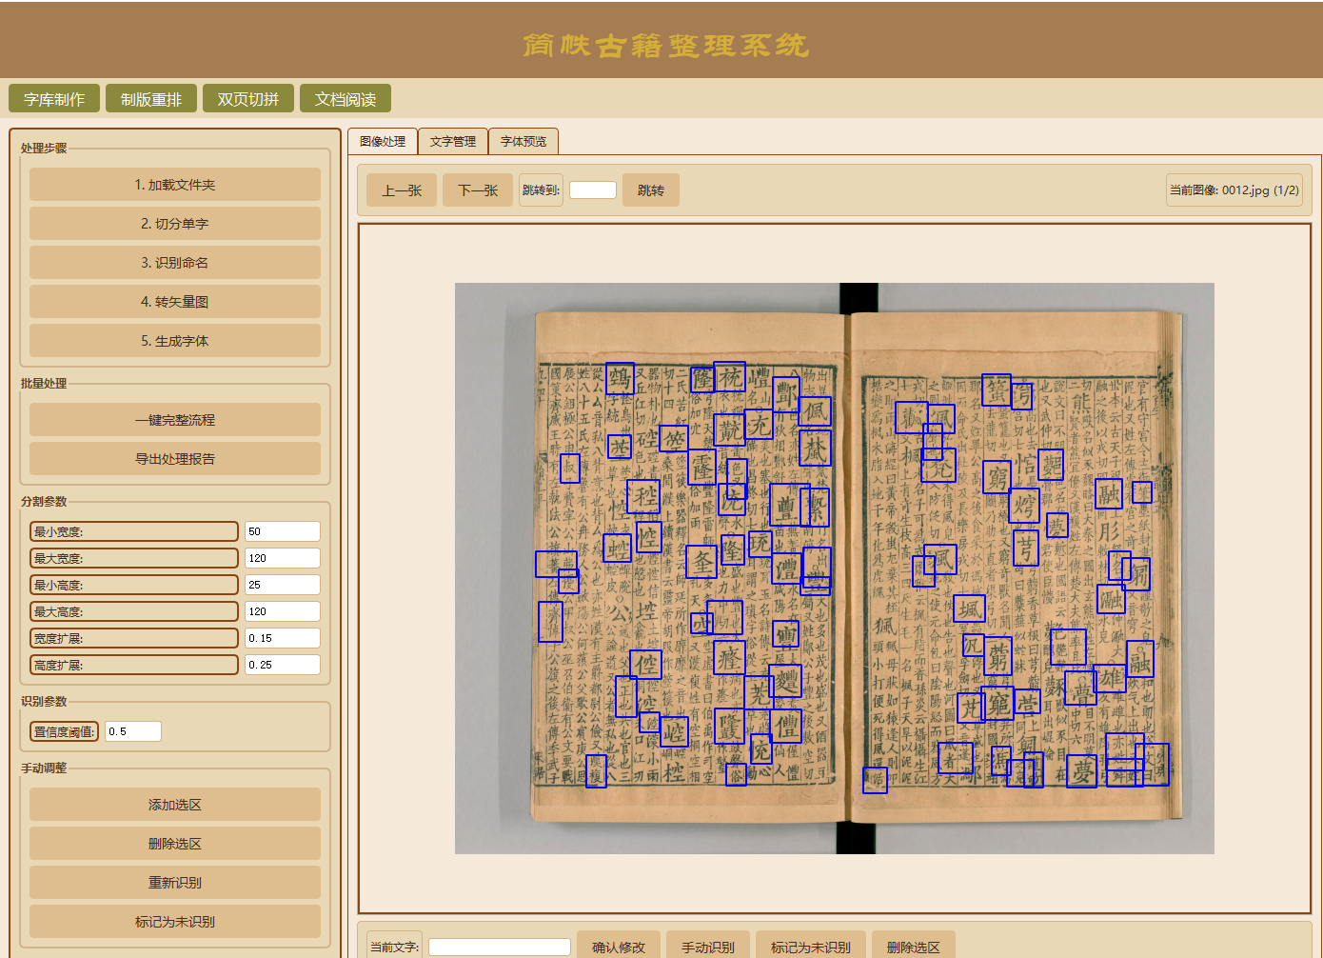Go to the previous image with 上一张

(402, 190)
